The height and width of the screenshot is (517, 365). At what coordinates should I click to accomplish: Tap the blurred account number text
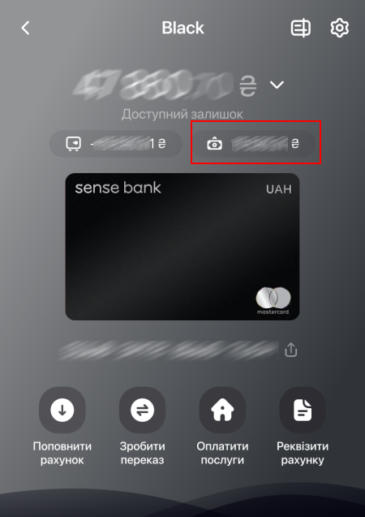point(169,350)
